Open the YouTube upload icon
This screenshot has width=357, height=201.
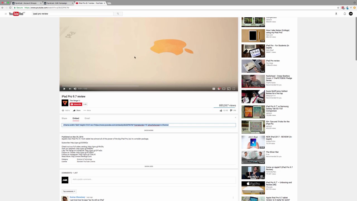[336, 14]
